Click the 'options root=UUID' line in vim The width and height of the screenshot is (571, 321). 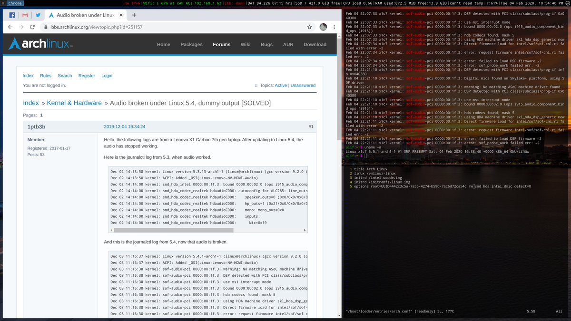coord(442,186)
